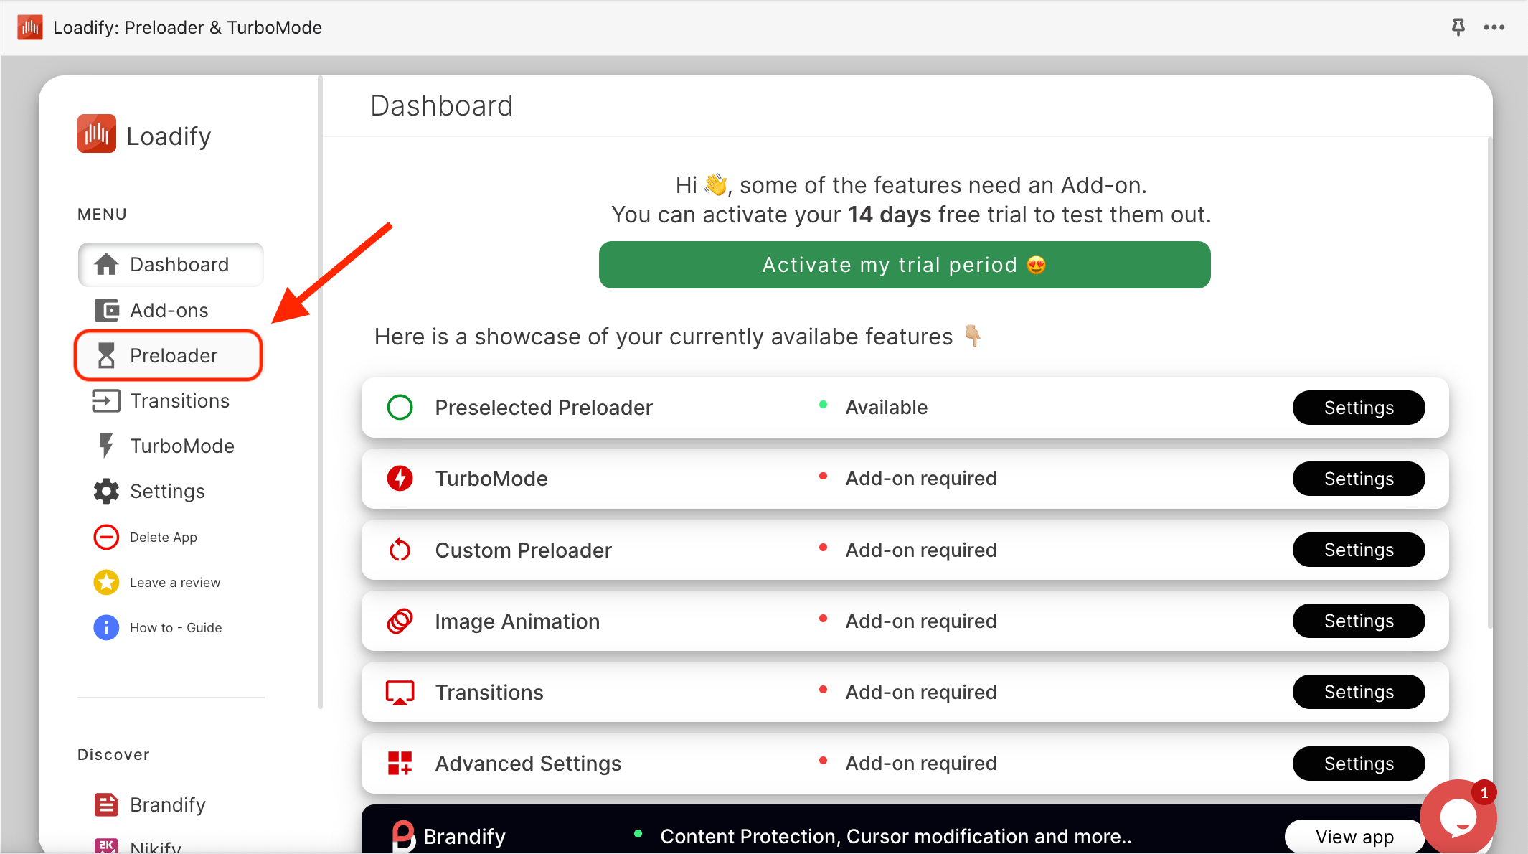Click the TurboMode lightning bolt icon
This screenshot has width=1528, height=854.
(x=105, y=446)
